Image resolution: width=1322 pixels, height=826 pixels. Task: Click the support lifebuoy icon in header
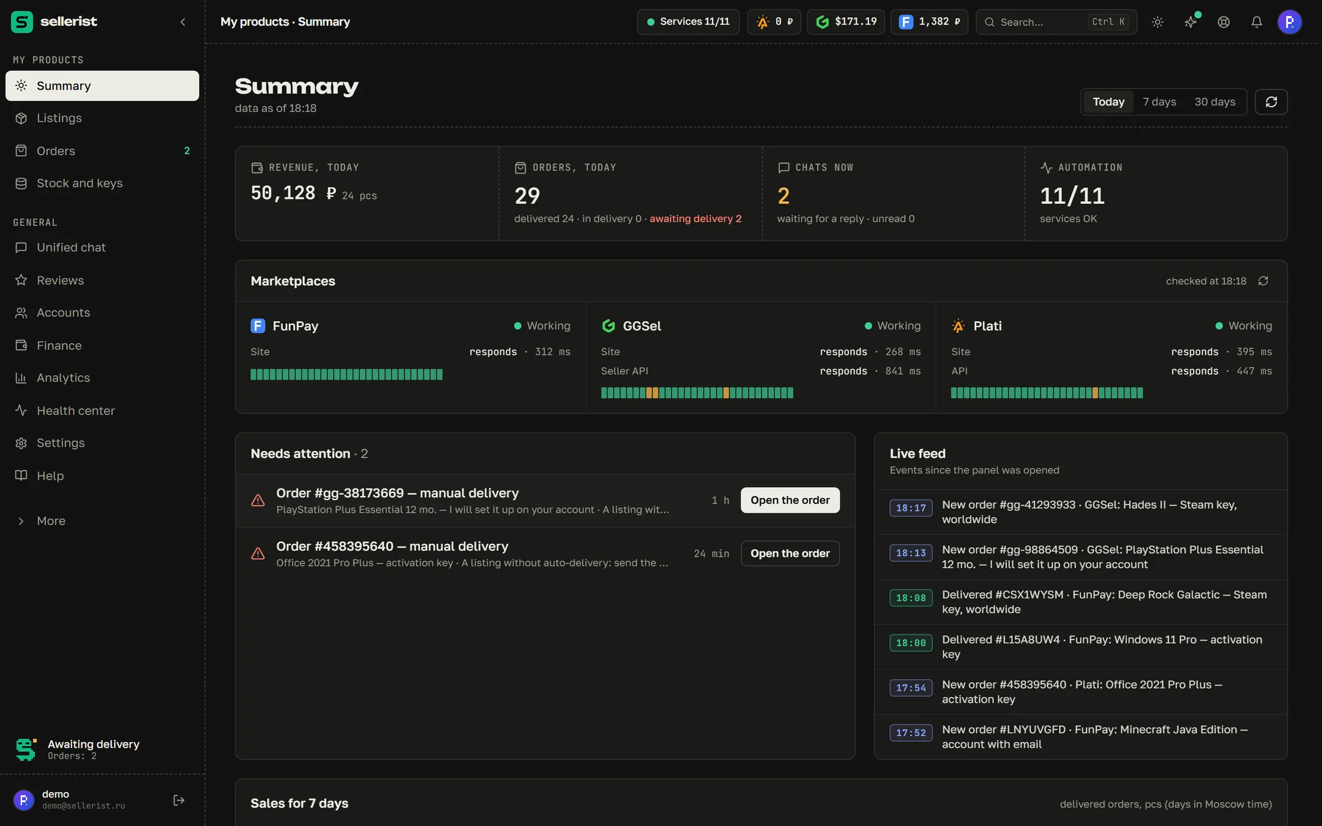pos(1223,22)
